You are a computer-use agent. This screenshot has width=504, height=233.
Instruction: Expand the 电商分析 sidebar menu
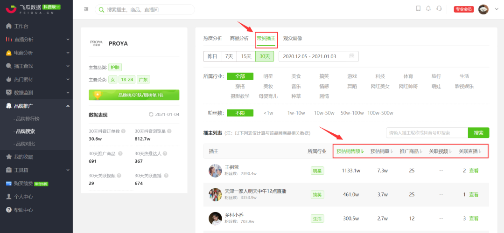[68, 53]
